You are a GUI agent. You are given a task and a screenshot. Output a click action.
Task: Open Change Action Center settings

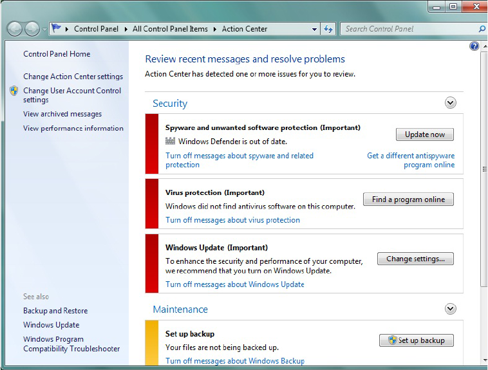[73, 76]
